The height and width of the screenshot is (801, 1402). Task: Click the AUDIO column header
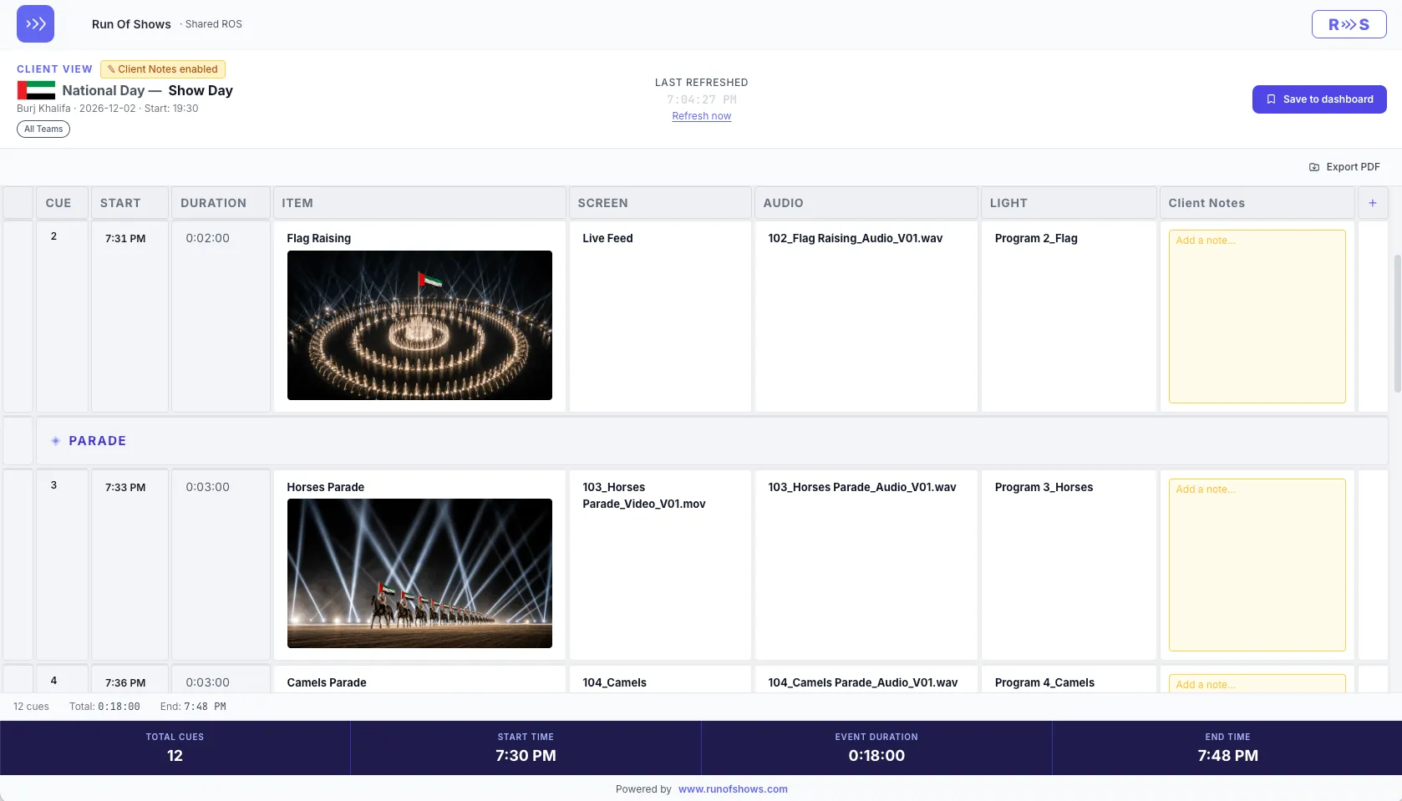tap(866, 203)
